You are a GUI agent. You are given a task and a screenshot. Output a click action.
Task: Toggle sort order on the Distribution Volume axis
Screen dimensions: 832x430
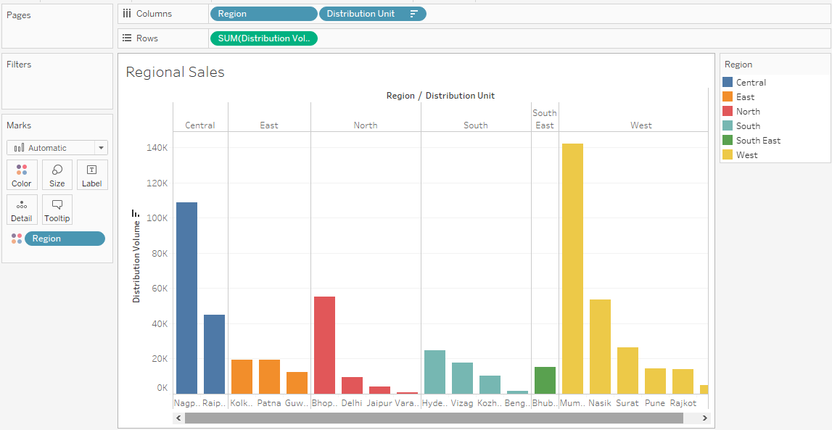[x=136, y=213]
